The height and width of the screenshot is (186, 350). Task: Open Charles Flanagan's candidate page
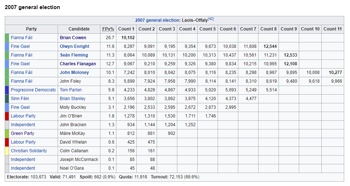click(x=78, y=64)
